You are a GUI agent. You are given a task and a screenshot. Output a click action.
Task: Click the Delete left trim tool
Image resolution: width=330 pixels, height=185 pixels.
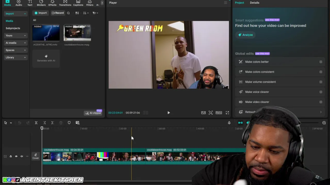[x=44, y=123]
